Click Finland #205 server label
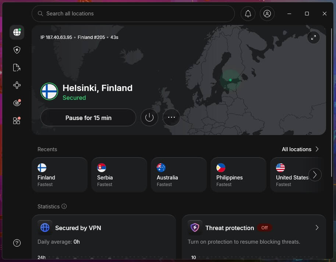The height and width of the screenshot is (262, 336). click(x=91, y=37)
